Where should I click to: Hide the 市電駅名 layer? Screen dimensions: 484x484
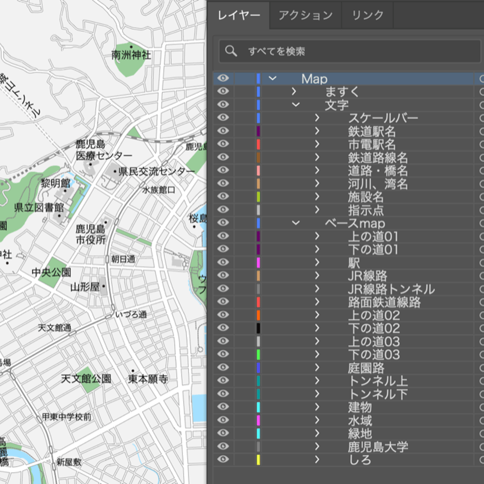(x=223, y=144)
